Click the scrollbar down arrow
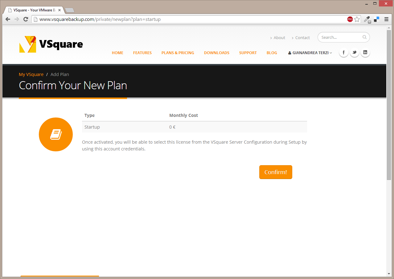 [388, 274]
